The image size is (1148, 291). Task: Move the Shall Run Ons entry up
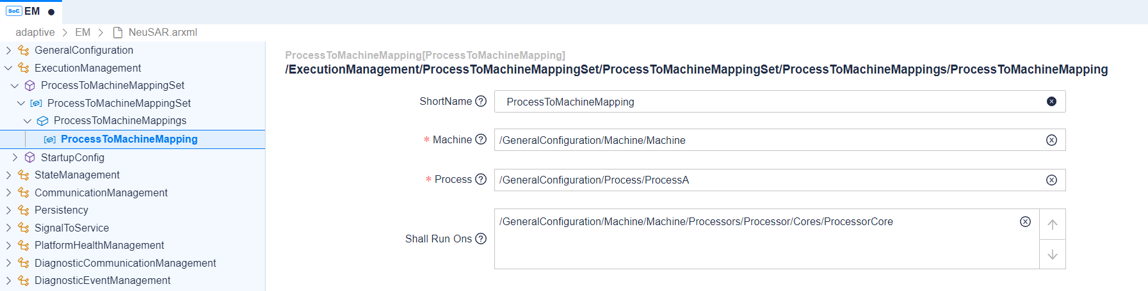click(x=1053, y=224)
